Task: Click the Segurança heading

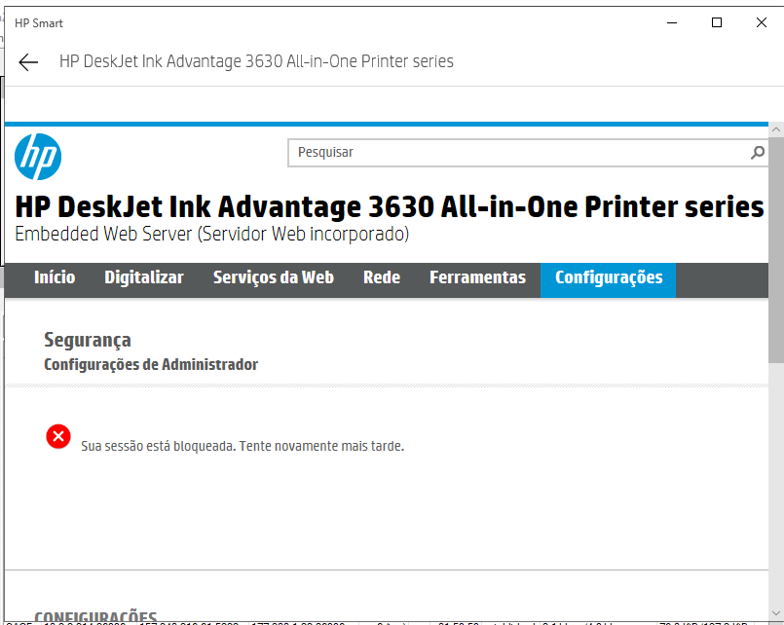Action: [x=88, y=340]
